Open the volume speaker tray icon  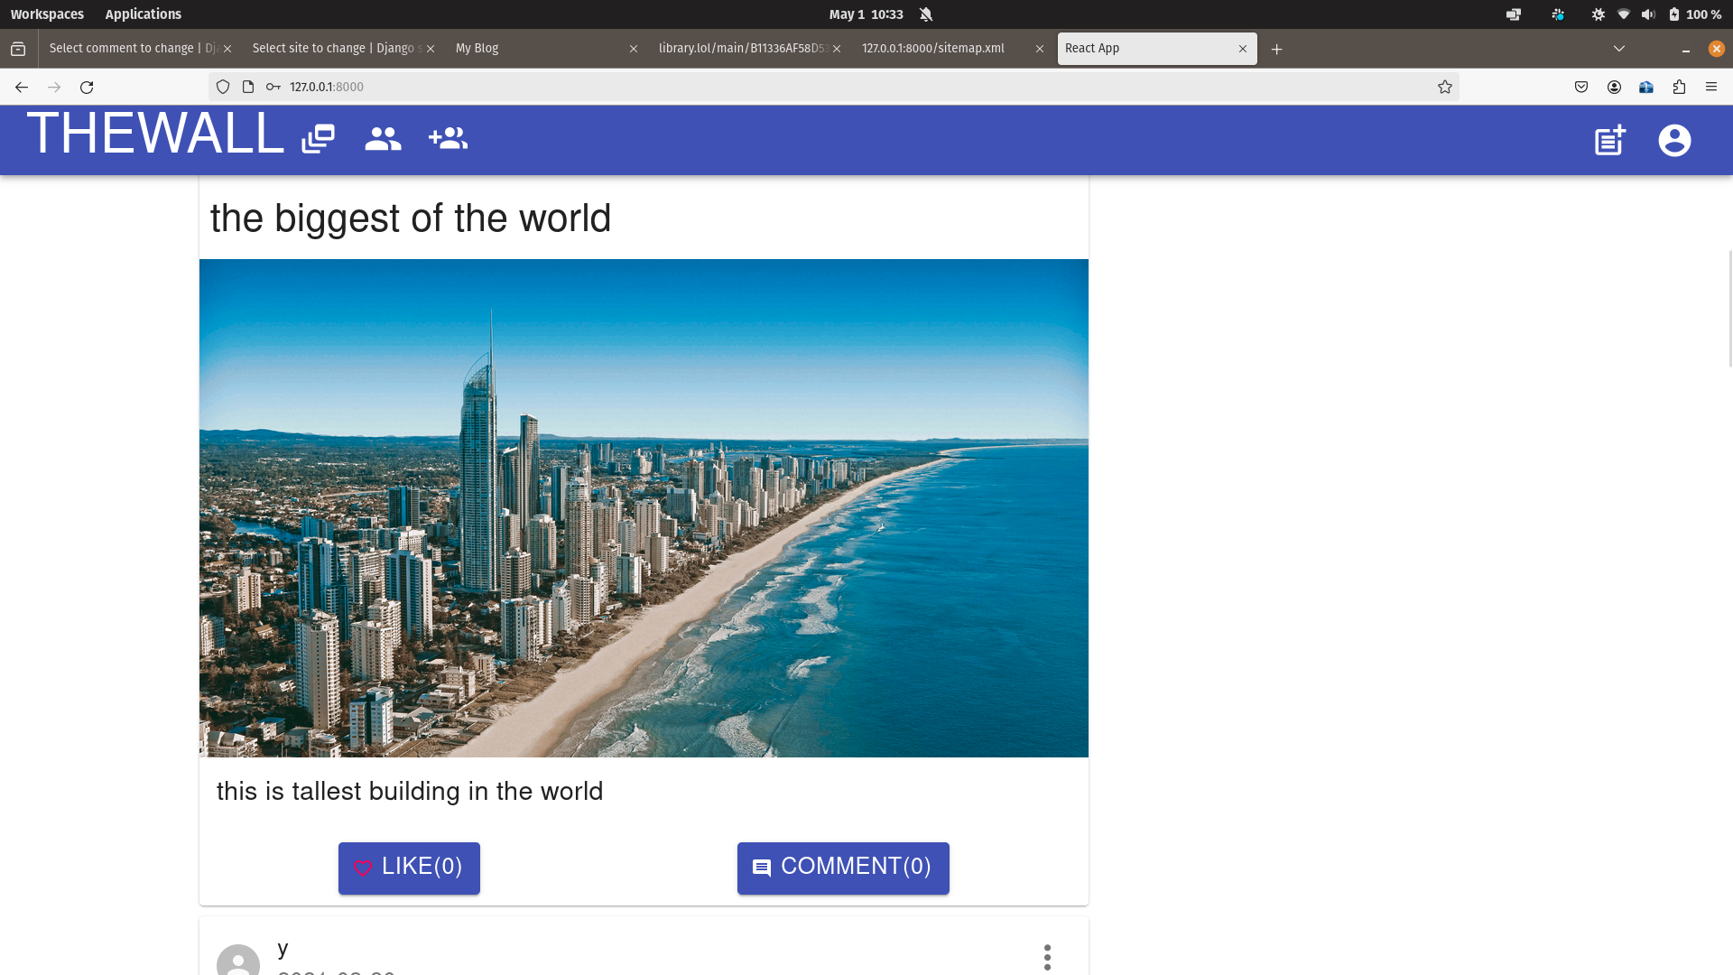pyautogui.click(x=1648, y=14)
